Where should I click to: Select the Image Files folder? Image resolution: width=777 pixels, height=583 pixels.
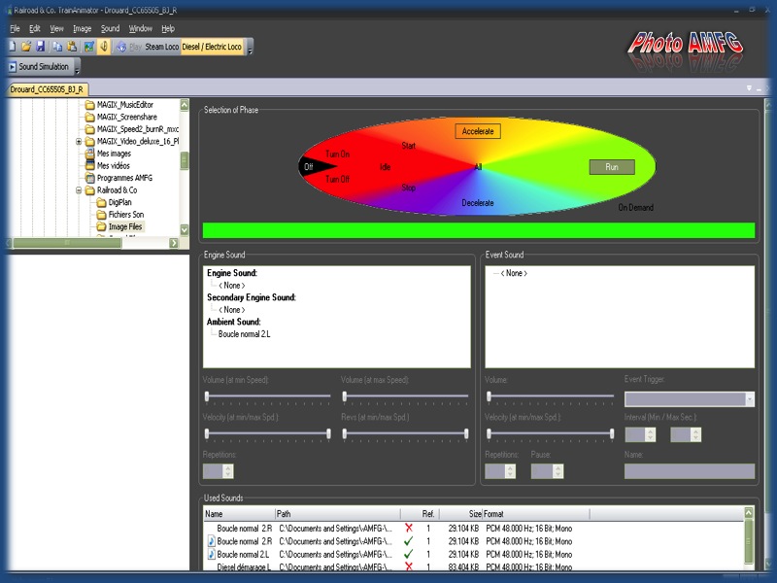(x=125, y=226)
